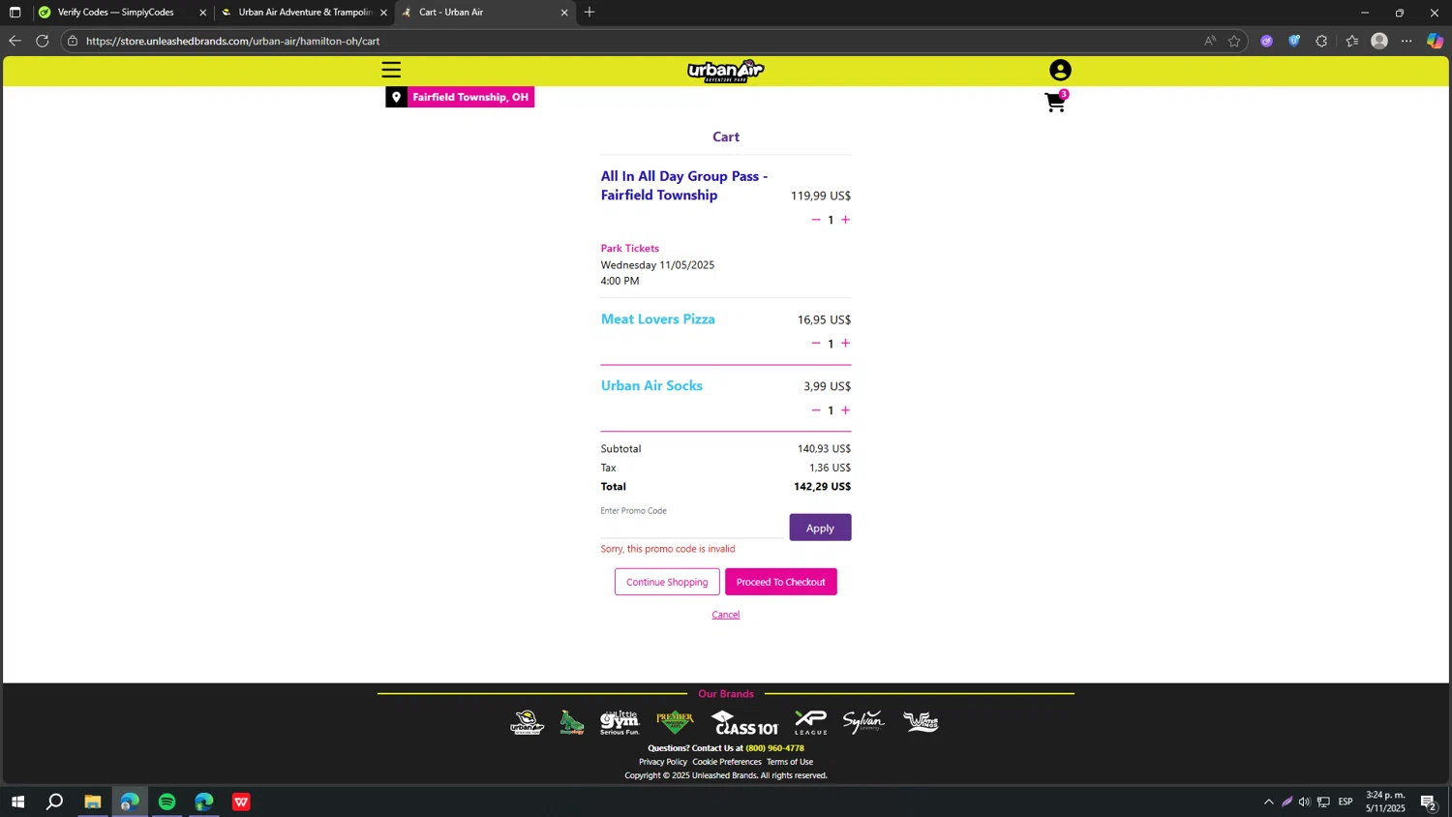Open the notification center
Viewport: 1452px width, 817px height.
(1428, 802)
